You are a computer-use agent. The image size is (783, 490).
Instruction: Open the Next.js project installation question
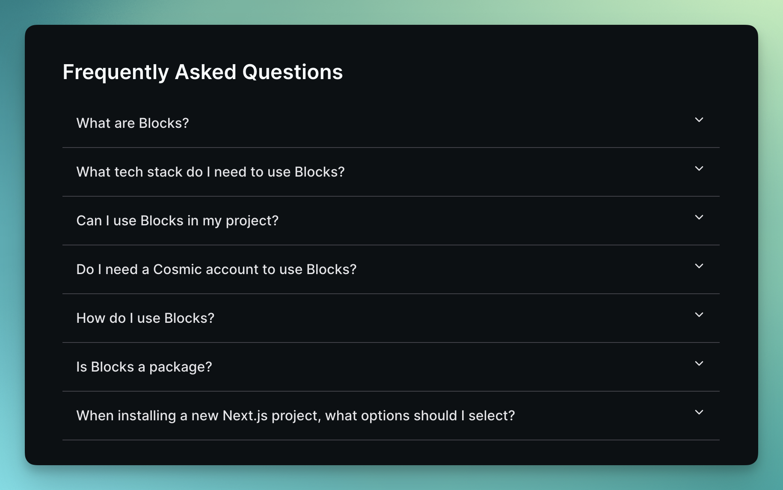(296, 415)
